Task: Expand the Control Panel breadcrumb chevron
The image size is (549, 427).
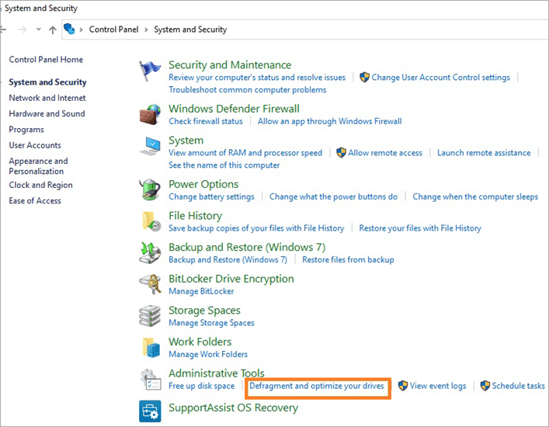Action: (82, 30)
